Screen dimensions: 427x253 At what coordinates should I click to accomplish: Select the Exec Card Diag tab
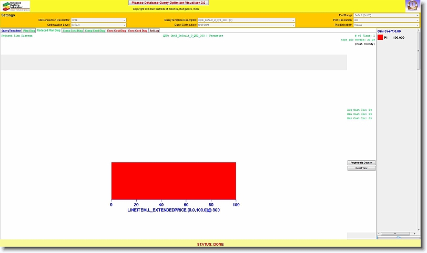pyautogui.click(x=138, y=31)
